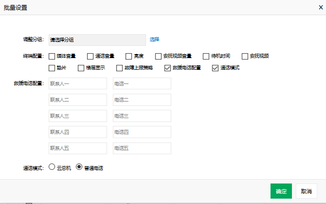Check the 垫片 option
Image resolution: width=326 pixels, height=204 pixels.
coord(52,68)
